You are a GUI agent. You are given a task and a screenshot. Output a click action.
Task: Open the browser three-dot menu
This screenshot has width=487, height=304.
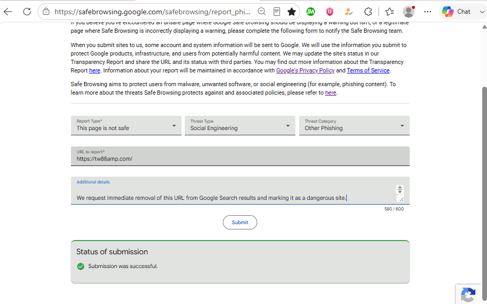pos(428,12)
